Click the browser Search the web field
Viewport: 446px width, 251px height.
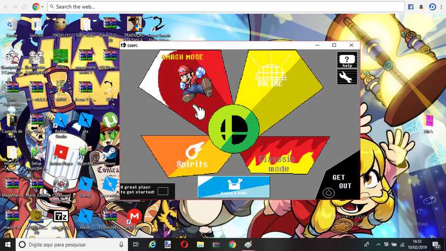(226, 6)
